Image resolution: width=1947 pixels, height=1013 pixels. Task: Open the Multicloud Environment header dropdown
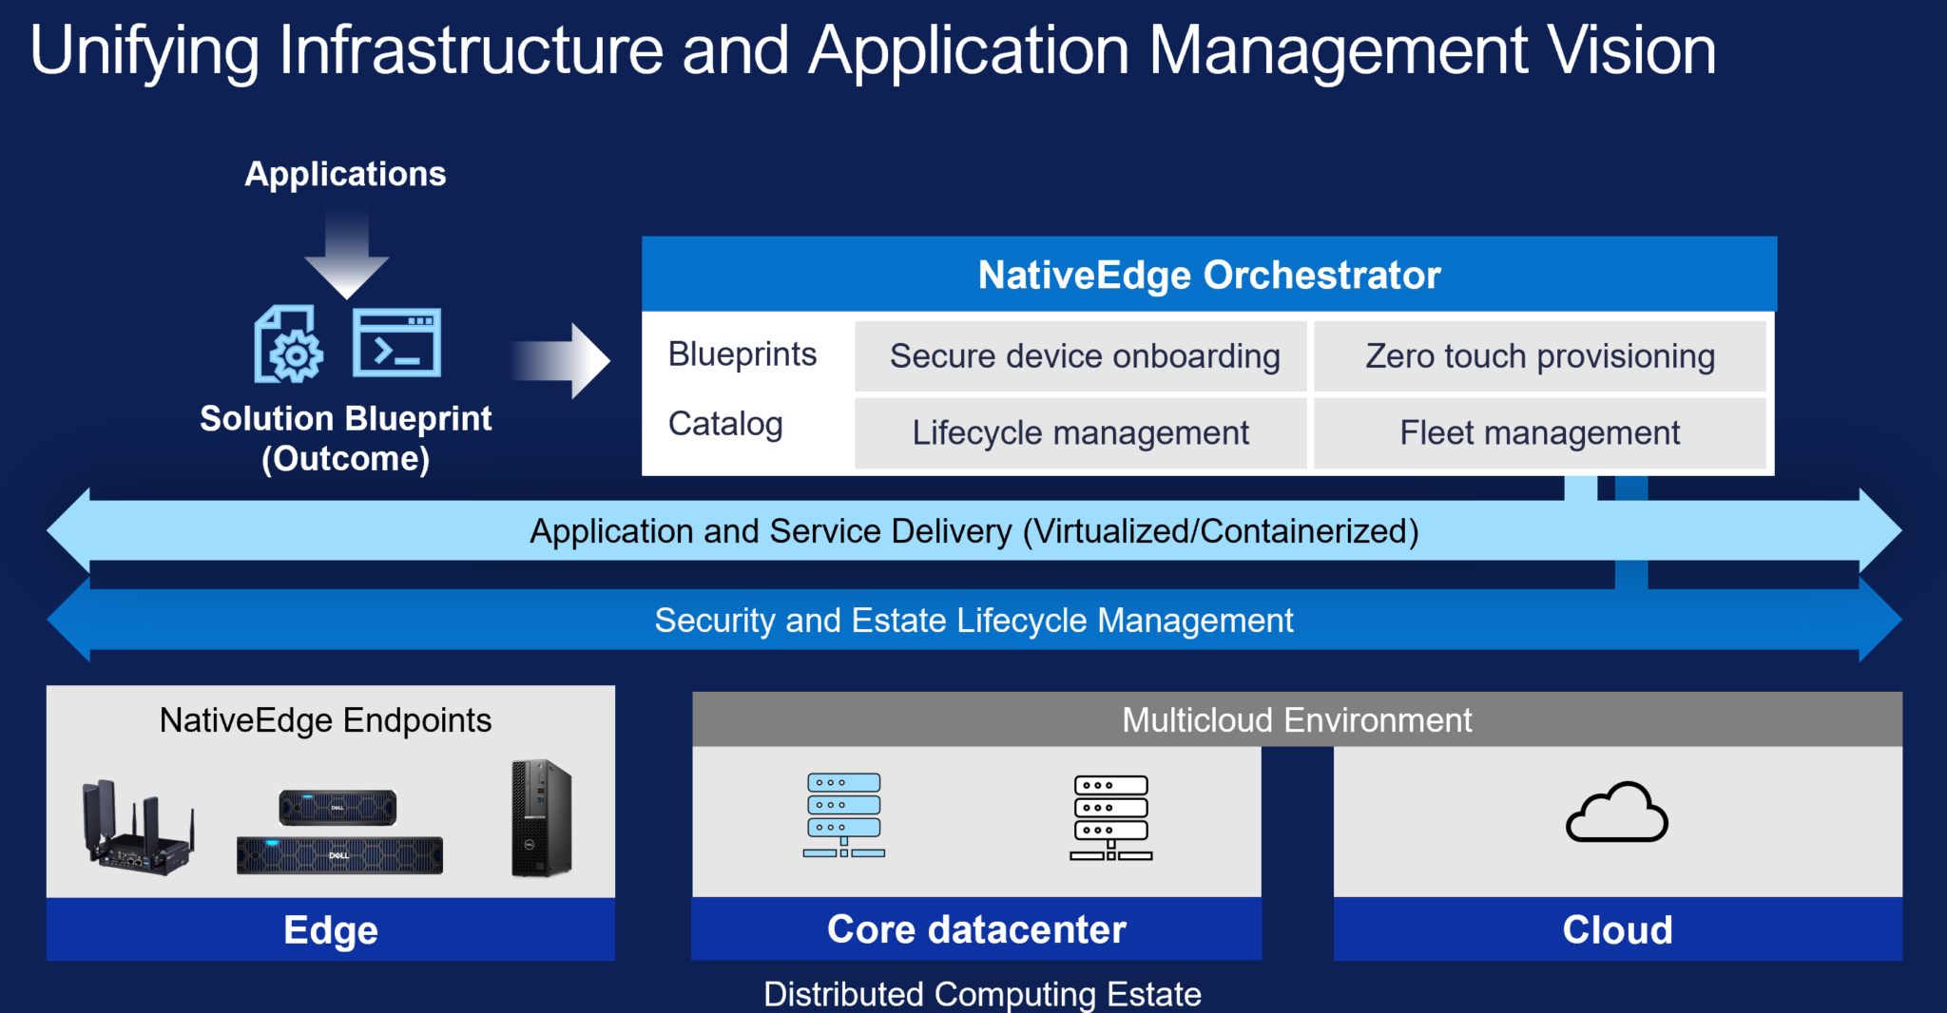coord(1296,719)
